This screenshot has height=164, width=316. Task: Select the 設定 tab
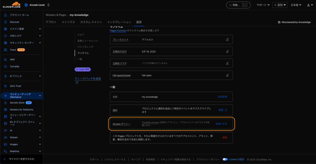pyautogui.click(x=139, y=22)
